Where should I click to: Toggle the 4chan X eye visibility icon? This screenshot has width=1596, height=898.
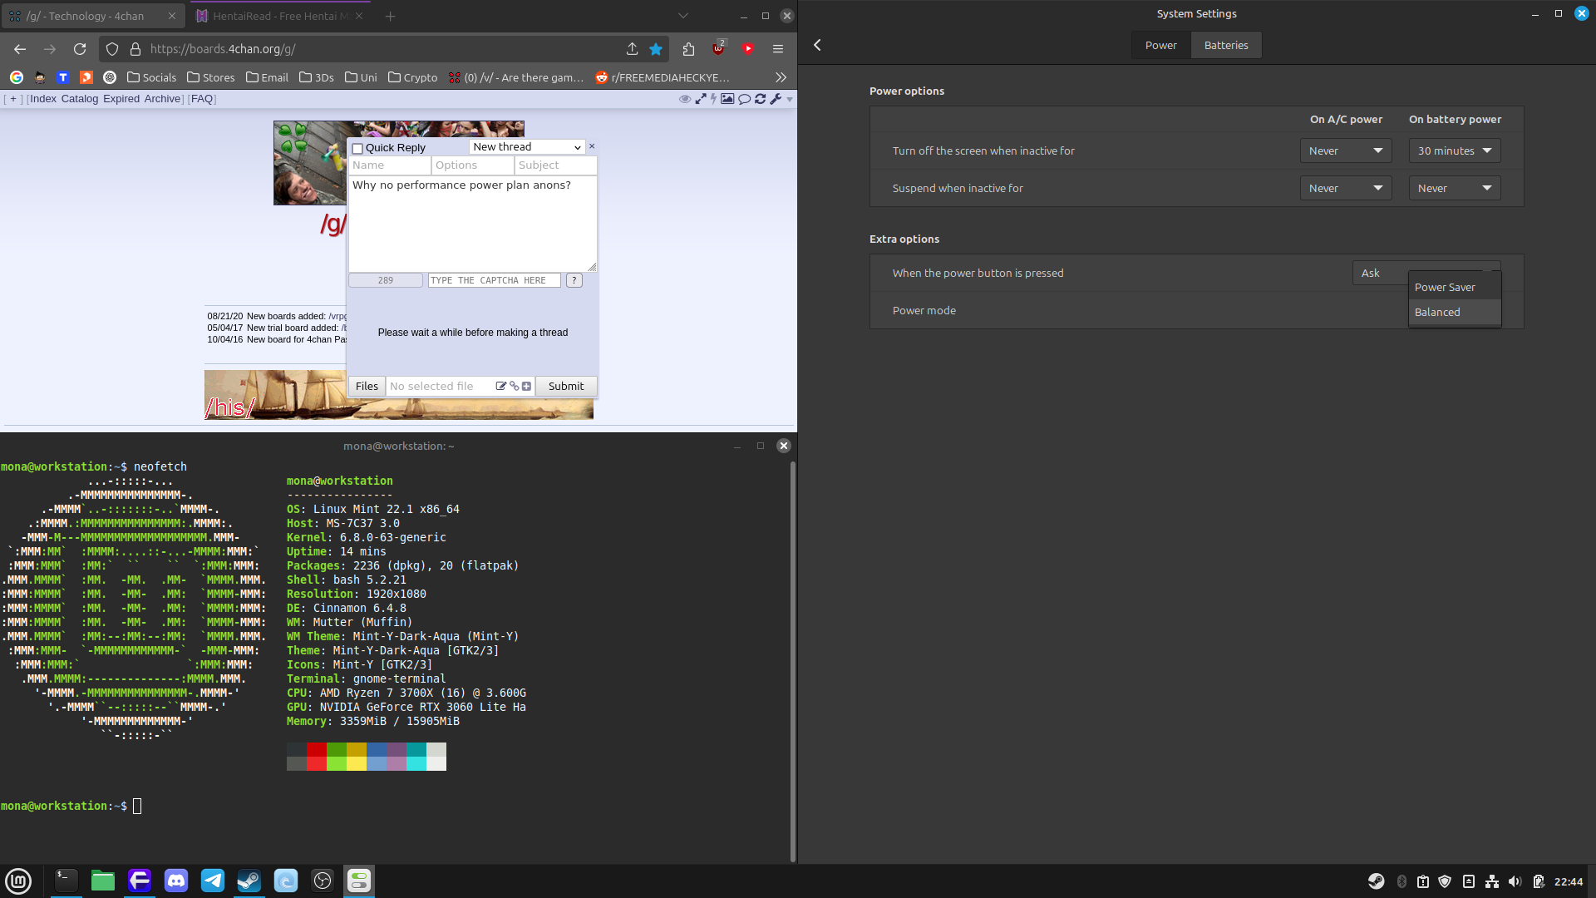[685, 99]
